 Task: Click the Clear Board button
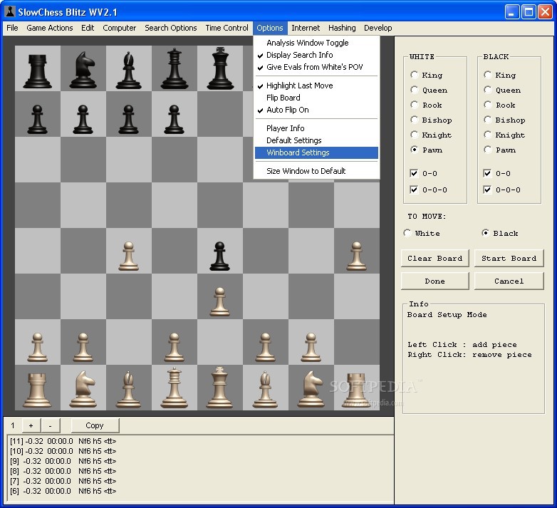pos(434,258)
